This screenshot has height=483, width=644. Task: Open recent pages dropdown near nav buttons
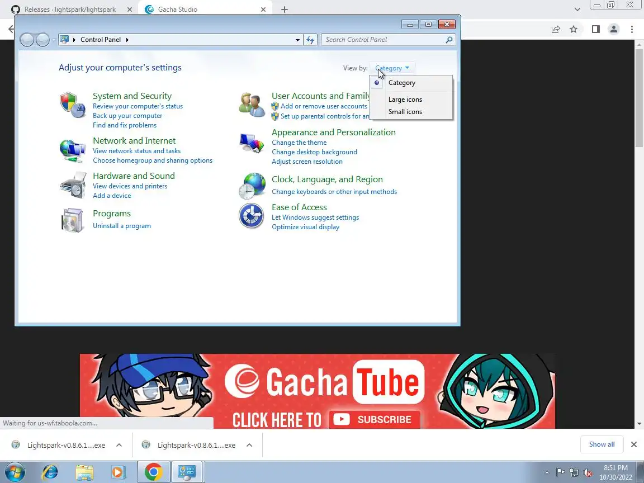(x=54, y=40)
